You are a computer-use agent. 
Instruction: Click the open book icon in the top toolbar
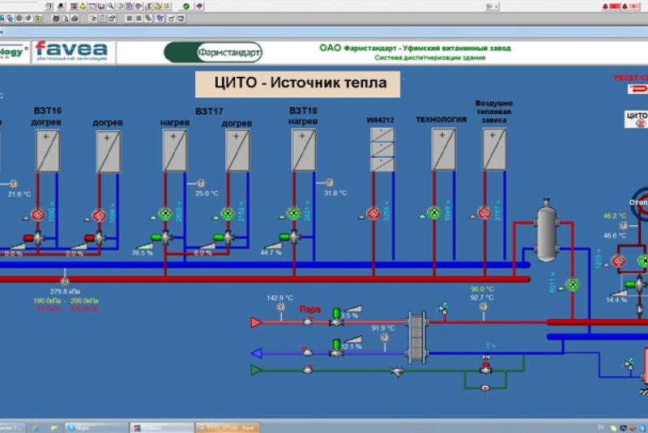[100, 6]
